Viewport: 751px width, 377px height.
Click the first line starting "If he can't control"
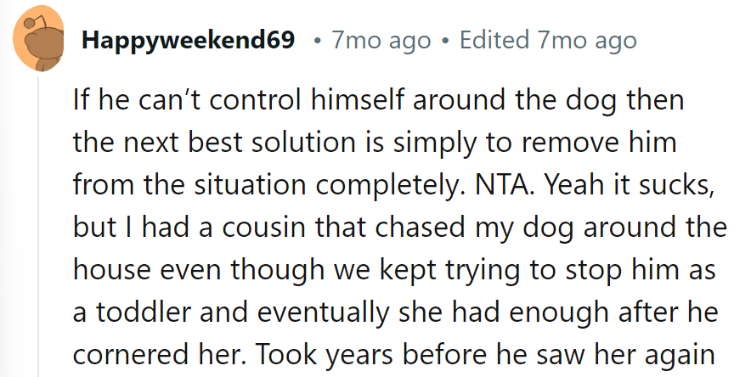(x=378, y=102)
